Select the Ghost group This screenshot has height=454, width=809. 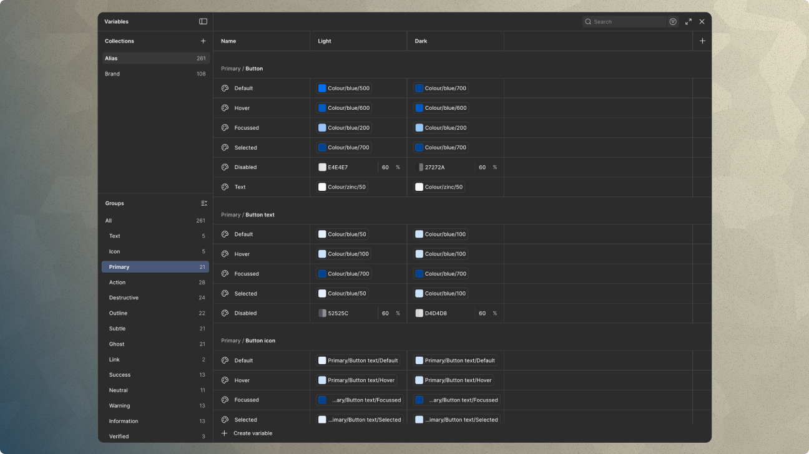point(155,344)
